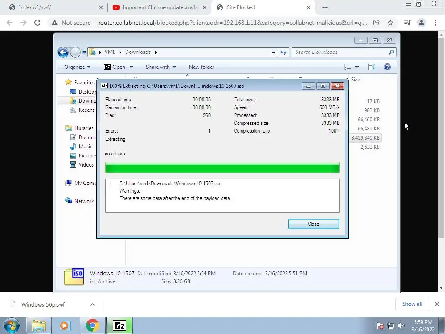Click the 3,419,840 KB size cell
The width and height of the screenshot is (445, 334).
coord(365,138)
